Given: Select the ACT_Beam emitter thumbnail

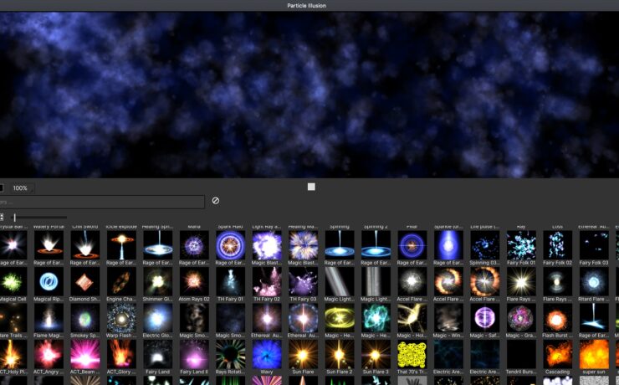Looking at the screenshot, I should [x=84, y=355].
